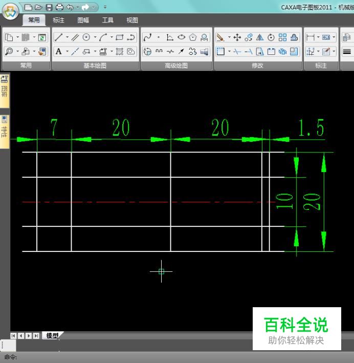Select the Text 'A' tool
Image resolution: width=354 pixels, height=363 pixels.
coord(58,51)
